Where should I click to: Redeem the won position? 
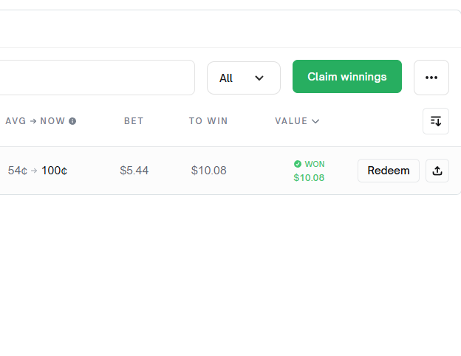(x=389, y=171)
